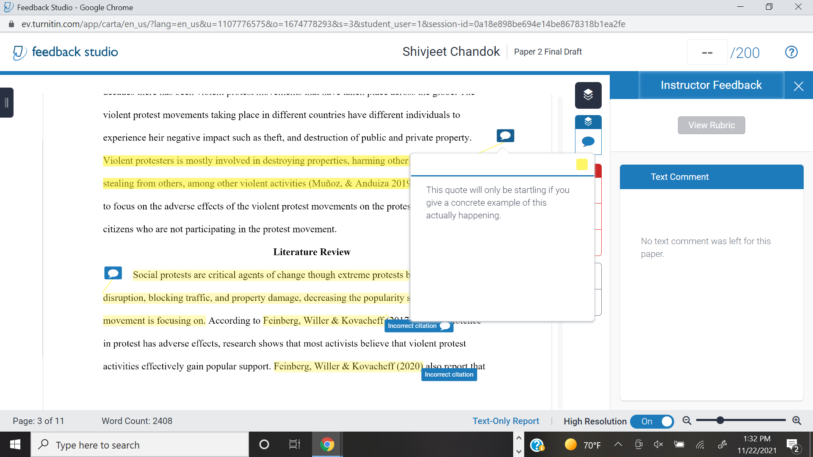
Task: Click 'No text comment was left' message
Action: pos(705,247)
